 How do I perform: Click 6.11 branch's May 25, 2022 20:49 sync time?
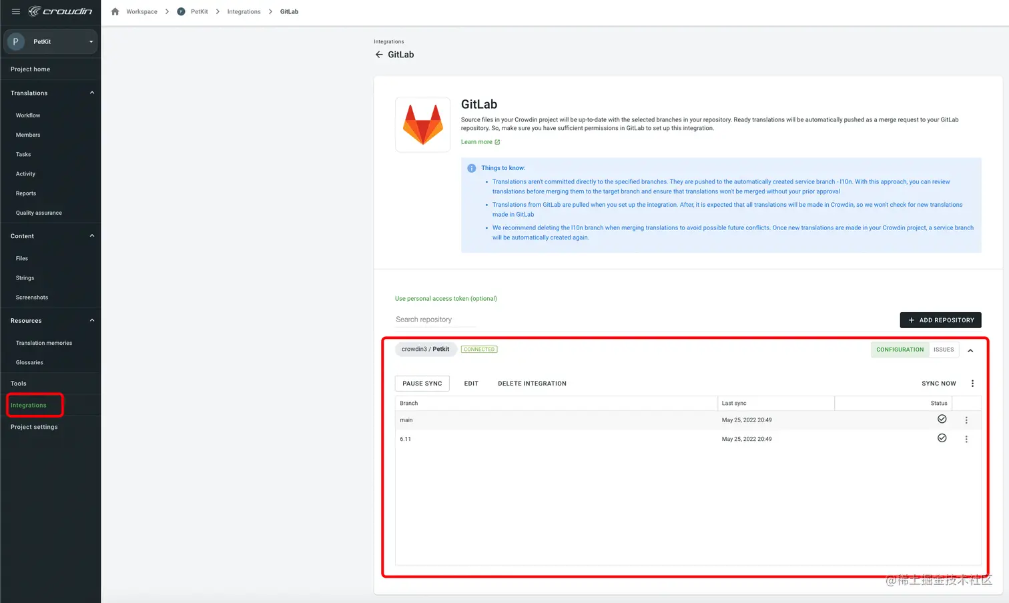[x=747, y=439]
